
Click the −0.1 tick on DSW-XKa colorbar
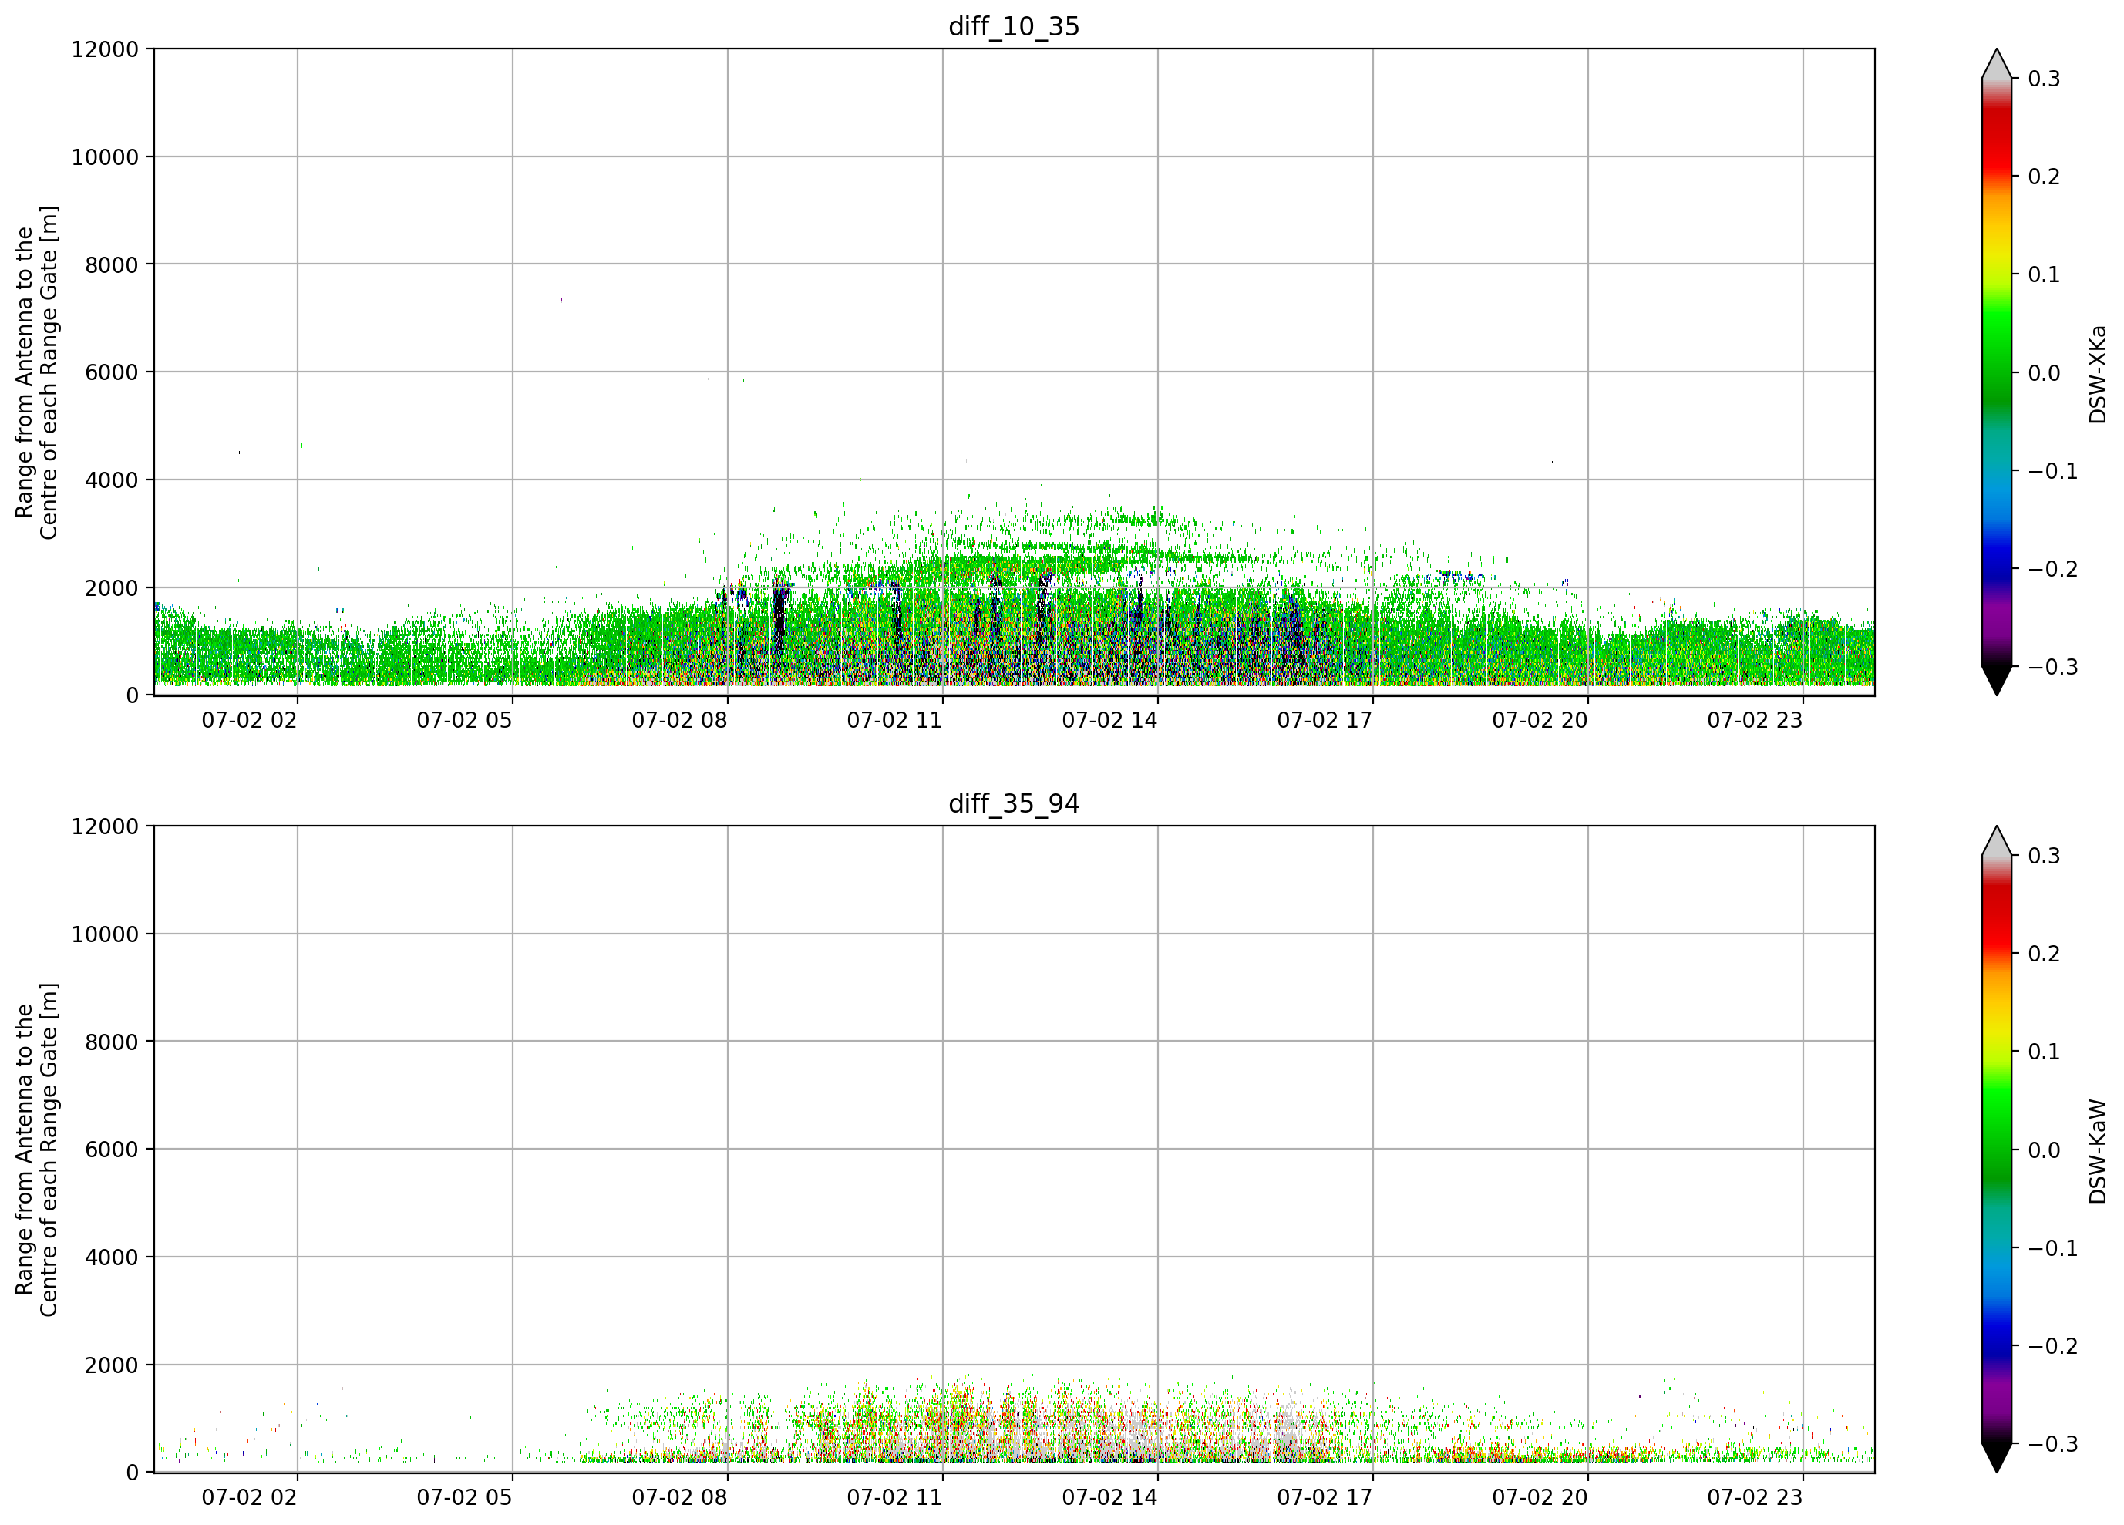coord(2053,471)
